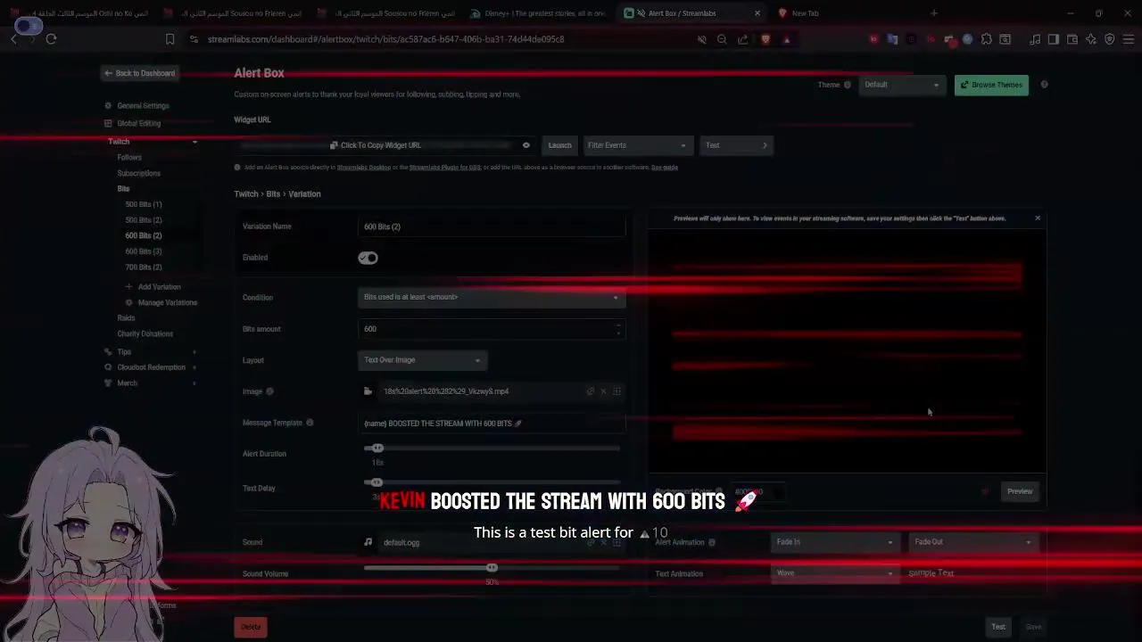The image size is (1142, 642).
Task: Click the Message Template input field
Action: 492,424
